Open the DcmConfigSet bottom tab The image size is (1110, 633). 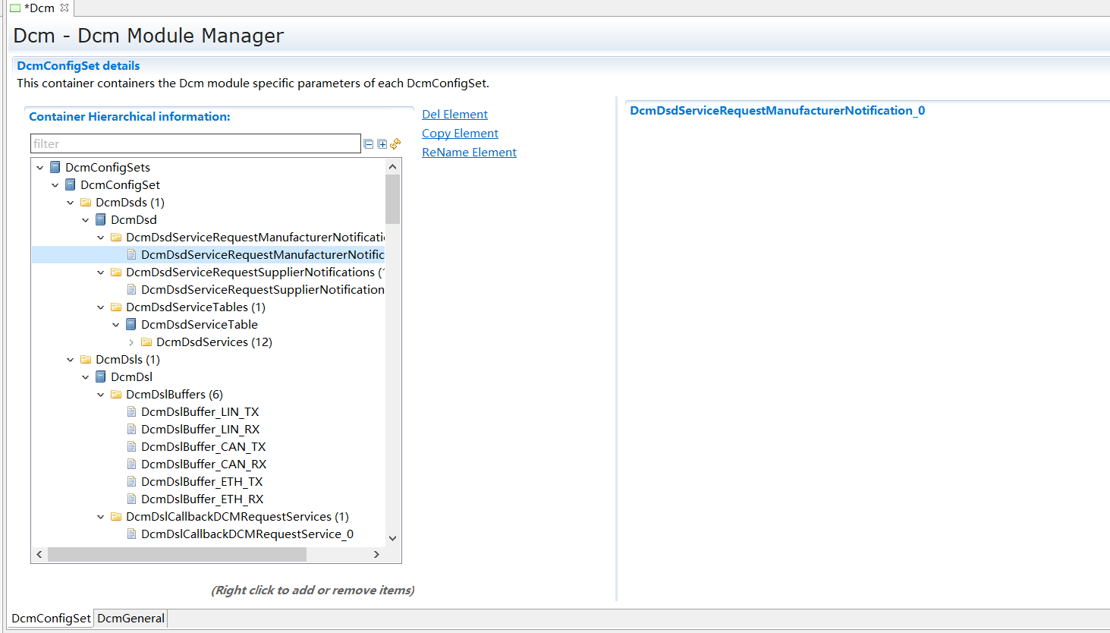pyautogui.click(x=51, y=619)
